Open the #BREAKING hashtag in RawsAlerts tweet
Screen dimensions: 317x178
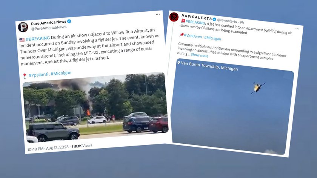pos(195,22)
